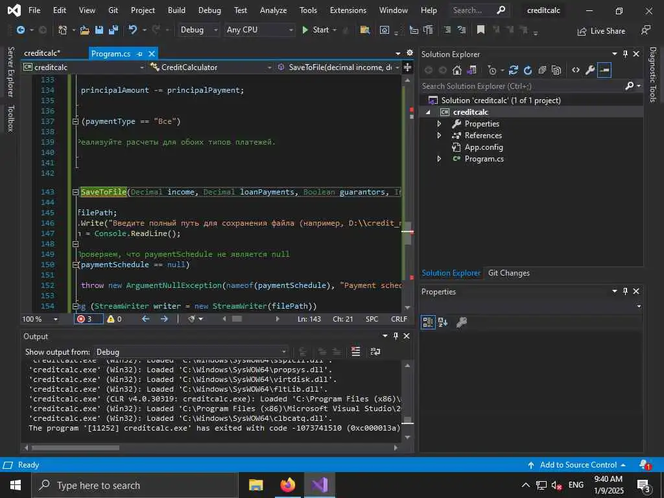Image resolution: width=664 pixels, height=498 pixels.
Task: Open the Start button dropdown arrow
Action: tap(335, 30)
